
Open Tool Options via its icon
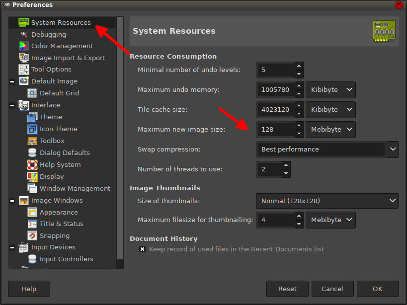pyautogui.click(x=23, y=69)
